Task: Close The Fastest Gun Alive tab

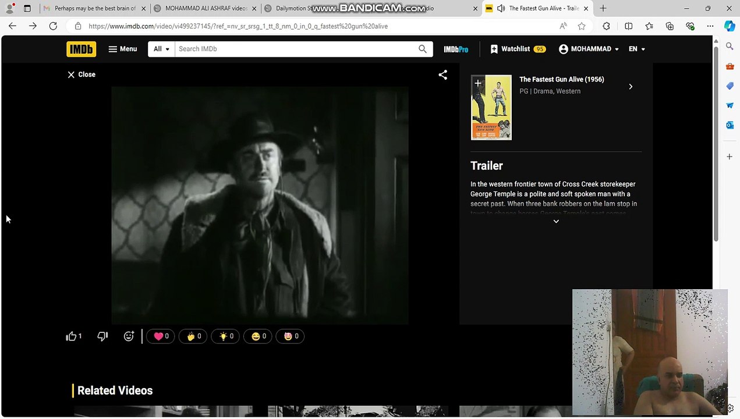Action: 586,9
